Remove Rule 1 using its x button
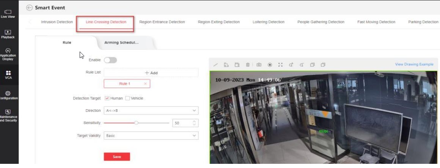The width and height of the screenshot is (440, 168). tap(145, 84)
